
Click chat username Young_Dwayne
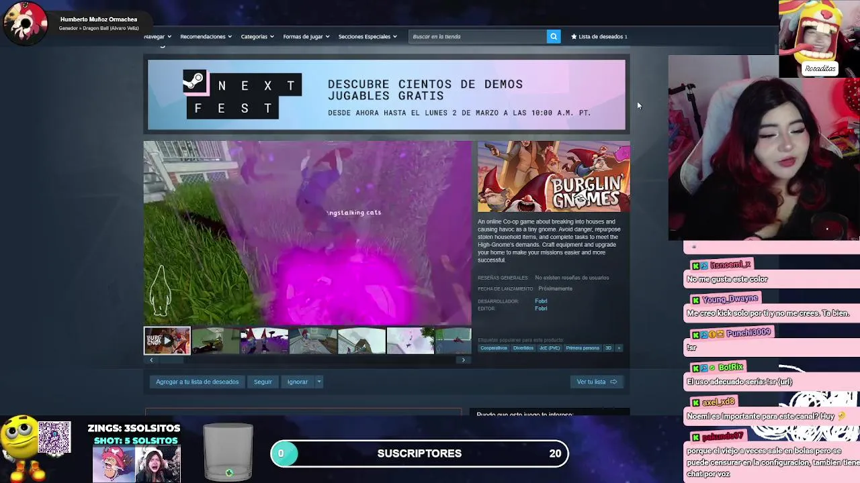[730, 299]
